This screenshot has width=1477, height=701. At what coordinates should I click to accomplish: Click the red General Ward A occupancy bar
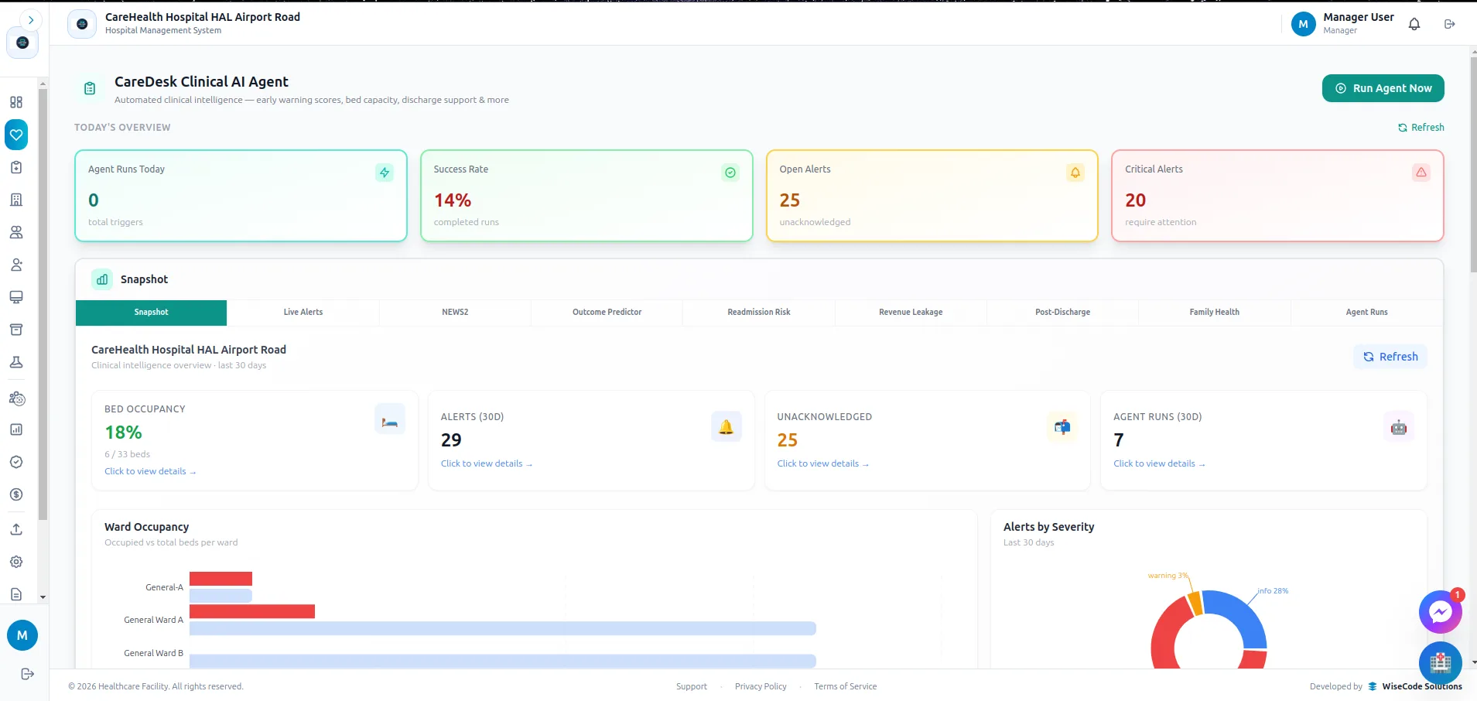tap(252, 611)
